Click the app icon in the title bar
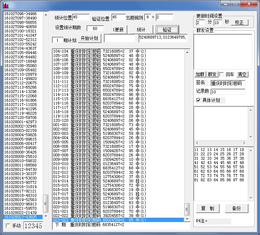 (6, 5)
